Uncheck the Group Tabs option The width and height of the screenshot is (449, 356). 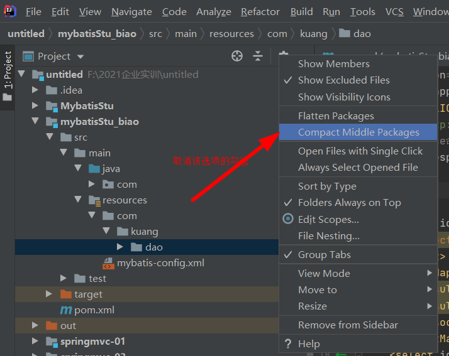324,255
